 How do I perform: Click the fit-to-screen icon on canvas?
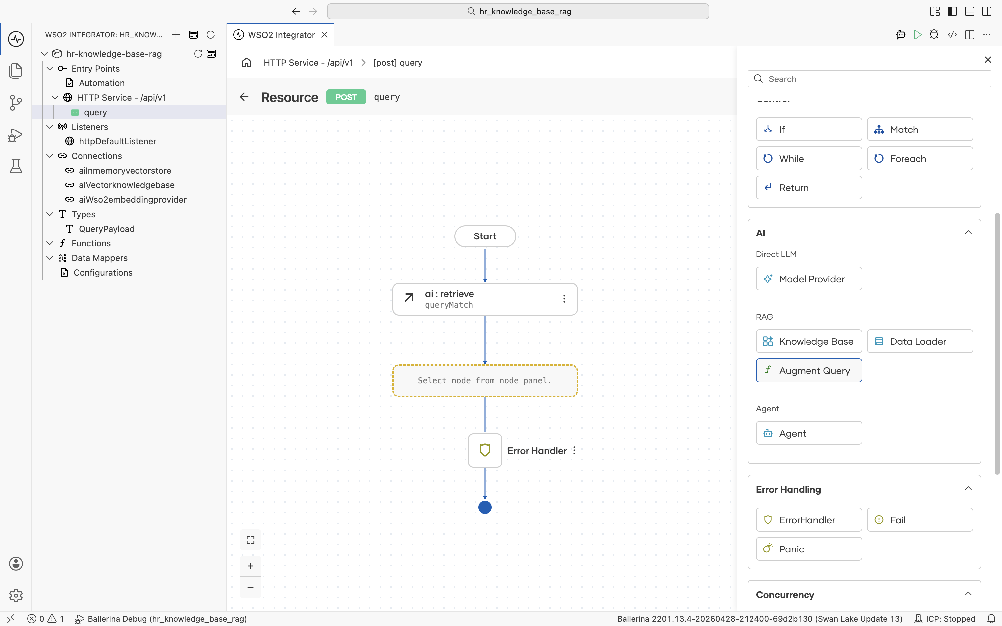point(250,540)
